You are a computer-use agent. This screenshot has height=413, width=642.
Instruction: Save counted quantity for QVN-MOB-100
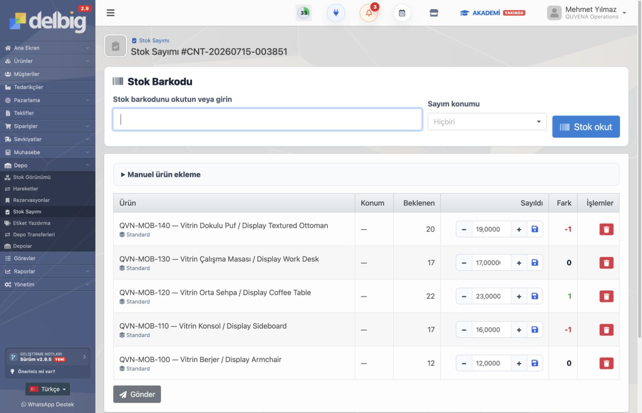click(x=535, y=363)
